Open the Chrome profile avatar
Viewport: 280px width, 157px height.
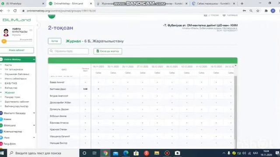pos(273,11)
